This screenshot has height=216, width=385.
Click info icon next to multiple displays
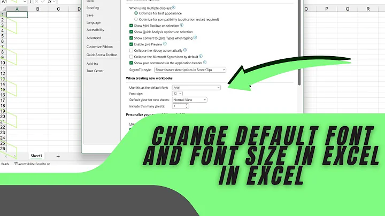174,7
